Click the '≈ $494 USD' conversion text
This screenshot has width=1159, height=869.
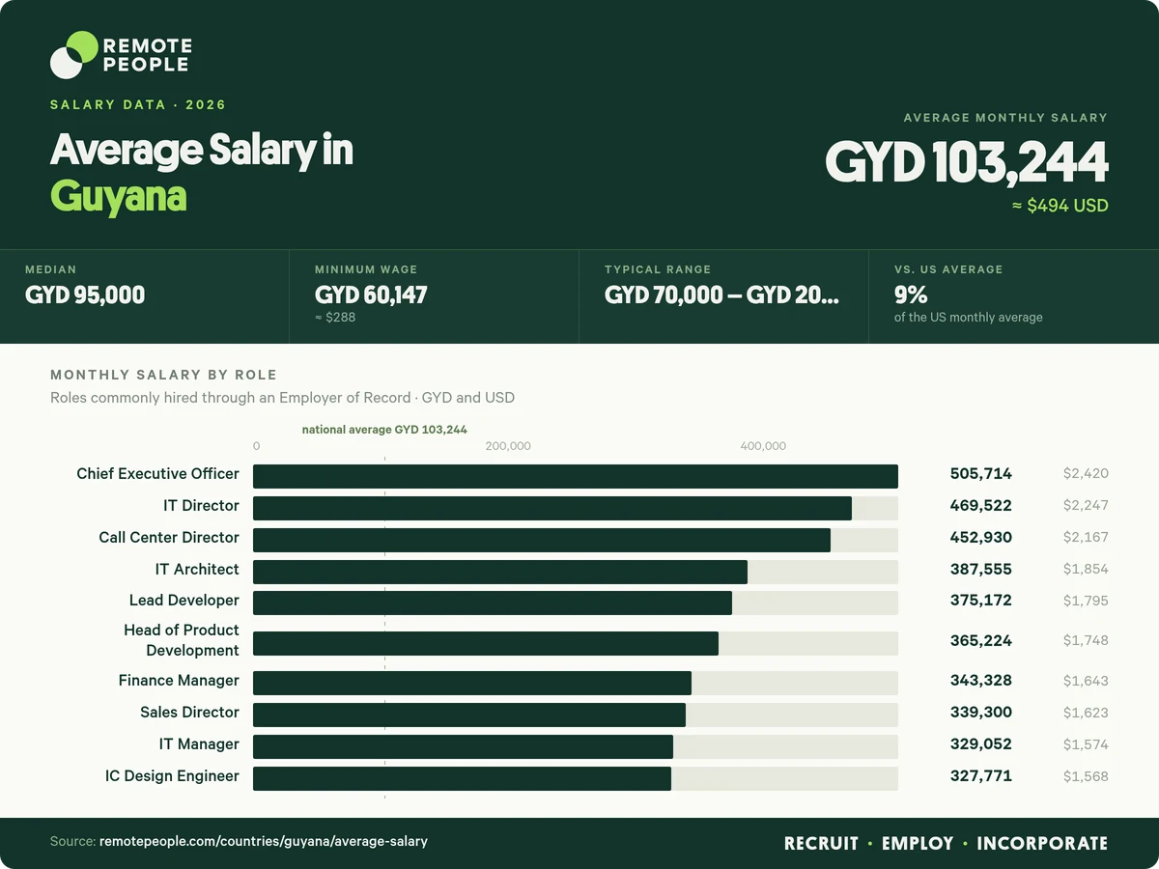click(x=1060, y=206)
